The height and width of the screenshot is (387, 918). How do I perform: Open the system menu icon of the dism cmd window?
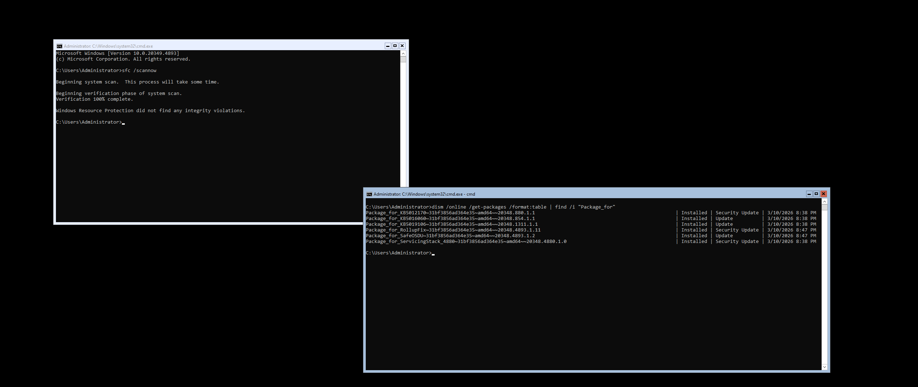369,194
